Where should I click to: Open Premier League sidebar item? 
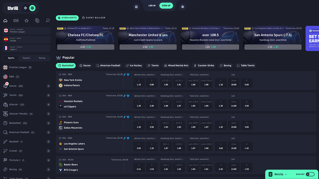18,67
